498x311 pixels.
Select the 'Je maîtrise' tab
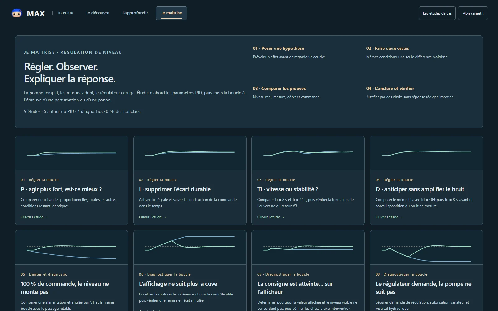click(171, 13)
